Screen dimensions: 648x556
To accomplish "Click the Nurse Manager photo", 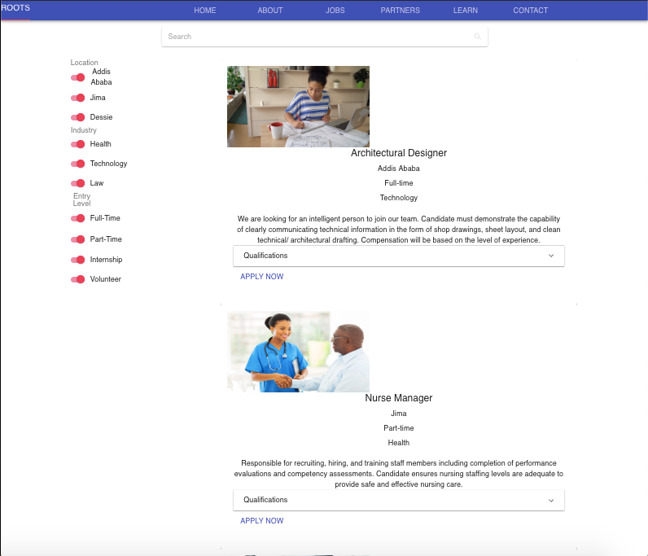I will pos(299,352).
